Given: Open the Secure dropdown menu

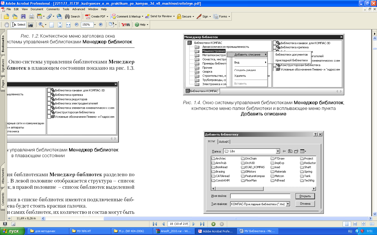Looking at the screenshot, I should pyautogui.click(x=193, y=16).
